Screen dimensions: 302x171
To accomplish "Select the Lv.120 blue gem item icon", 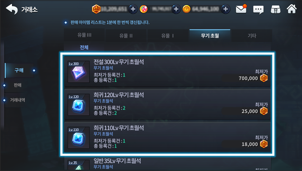I will coord(79,105).
